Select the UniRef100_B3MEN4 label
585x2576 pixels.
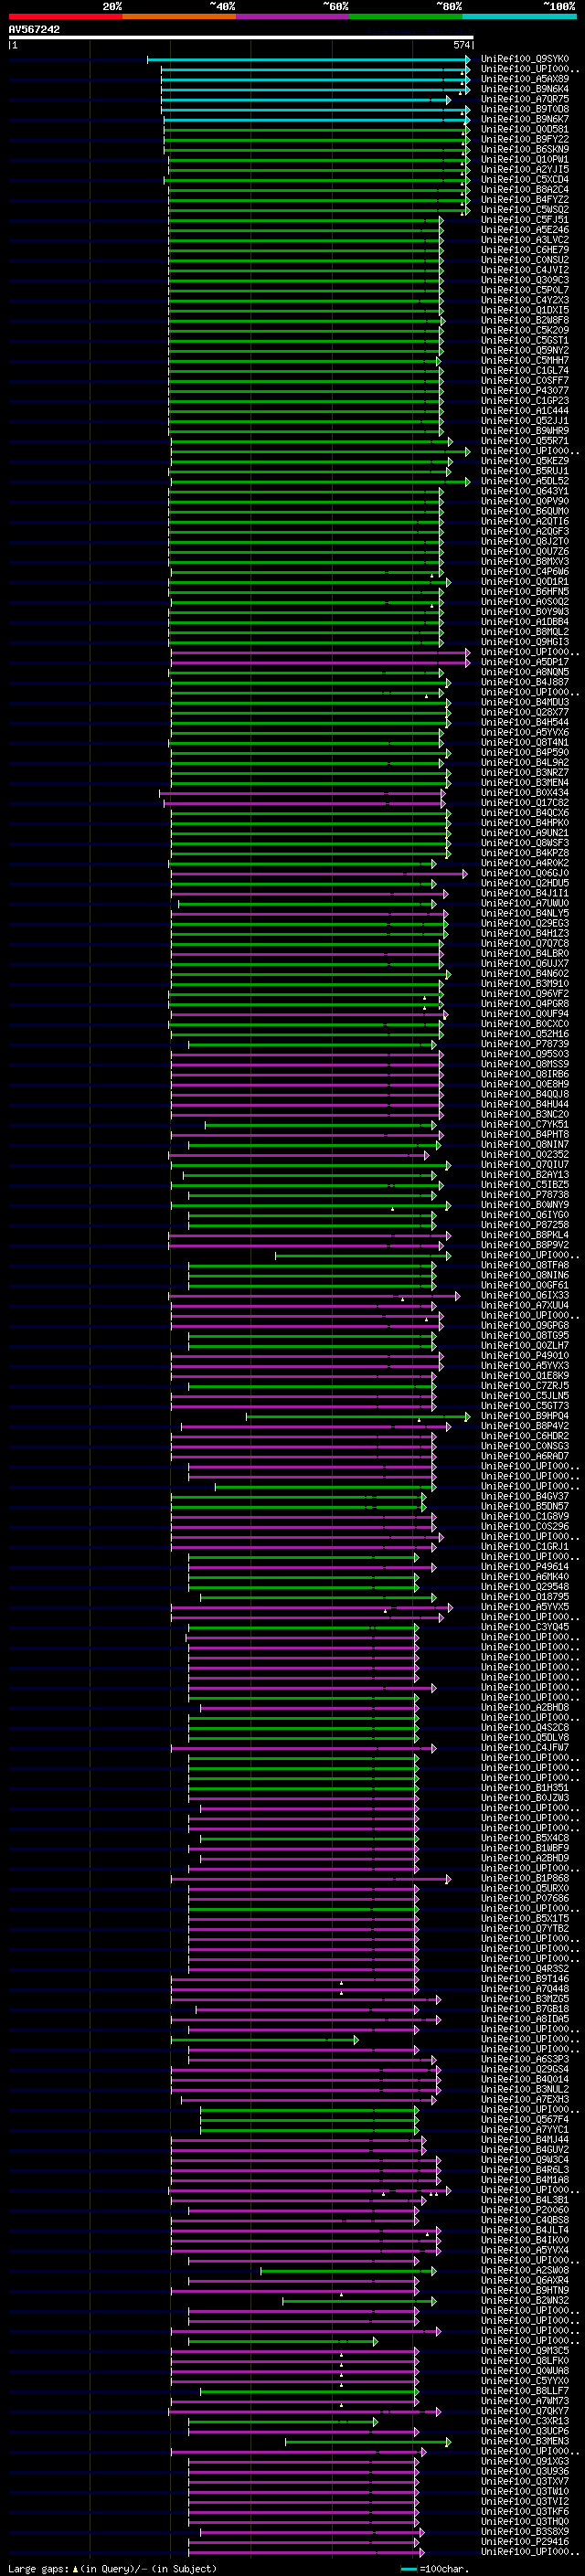pyautogui.click(x=525, y=782)
